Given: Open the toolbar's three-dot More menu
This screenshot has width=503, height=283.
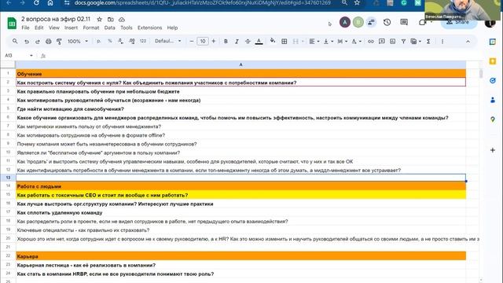Looking at the screenshot, I should click(x=442, y=42).
